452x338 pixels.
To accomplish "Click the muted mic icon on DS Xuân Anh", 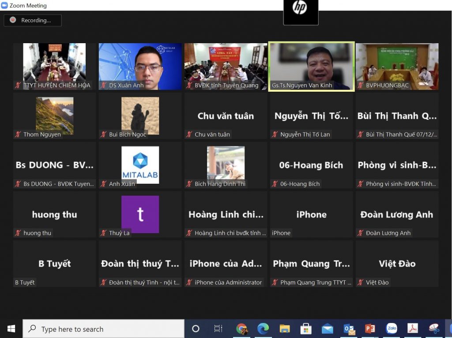I will pyautogui.click(x=103, y=85).
